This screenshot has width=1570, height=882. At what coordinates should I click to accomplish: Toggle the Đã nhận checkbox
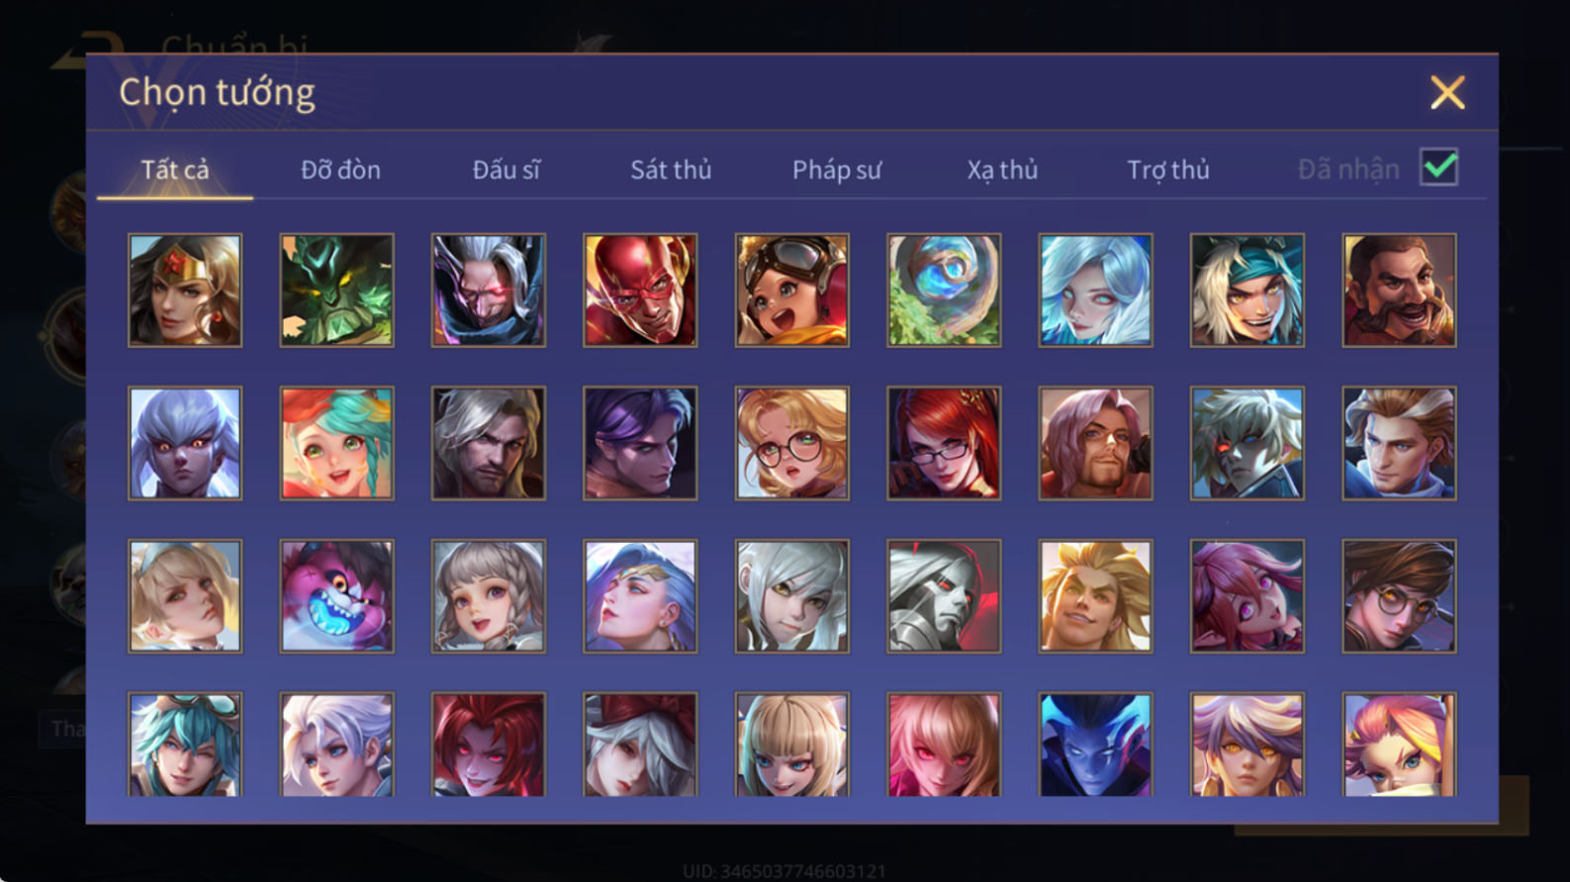[1438, 167]
